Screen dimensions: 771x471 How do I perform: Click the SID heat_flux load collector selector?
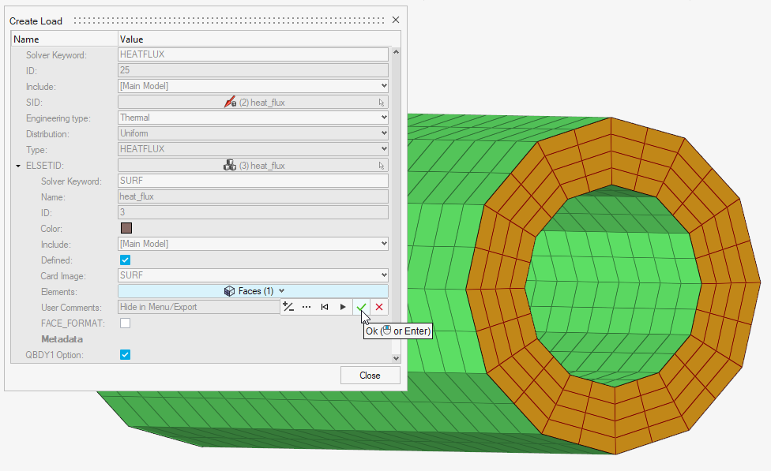253,103
